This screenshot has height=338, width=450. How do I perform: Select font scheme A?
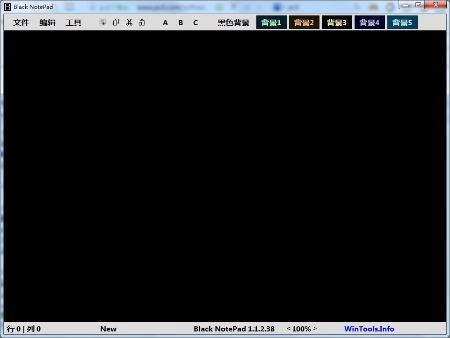(165, 22)
